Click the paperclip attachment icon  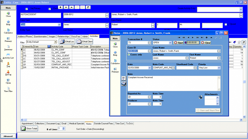(200, 97)
